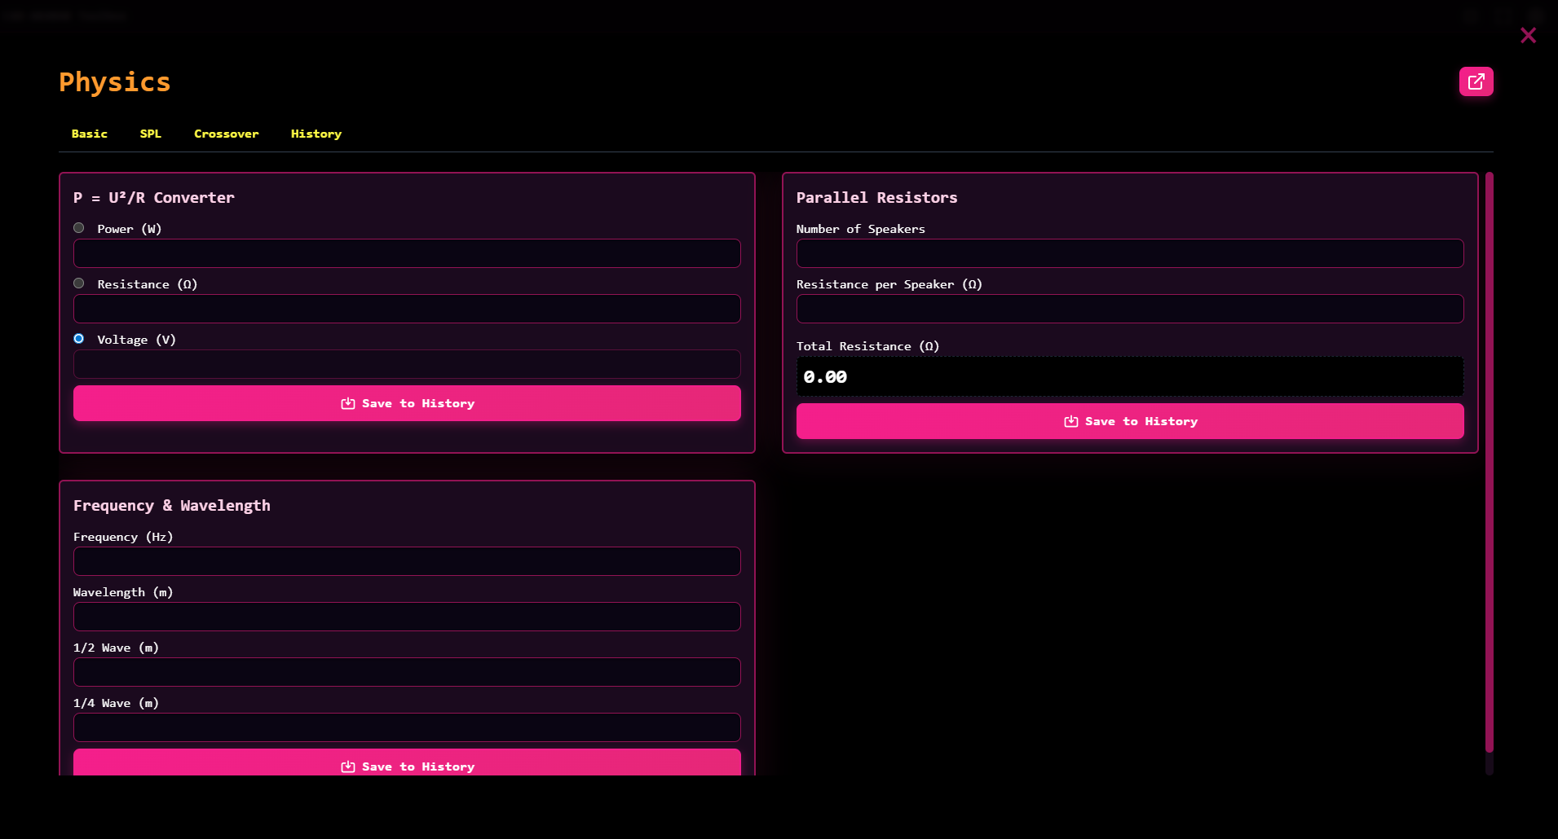Go to the Crossover tab
This screenshot has width=1558, height=839.
pos(226,134)
